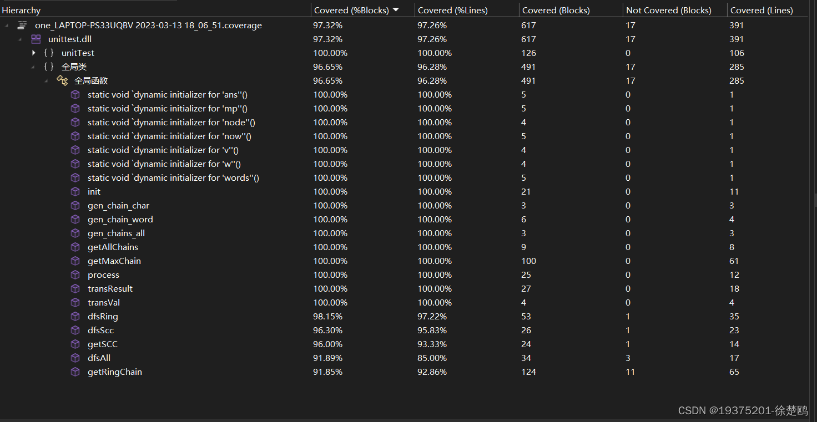Image resolution: width=817 pixels, height=422 pixels.
Task: Click the method cube icon for dfsScc
Action: click(x=75, y=331)
